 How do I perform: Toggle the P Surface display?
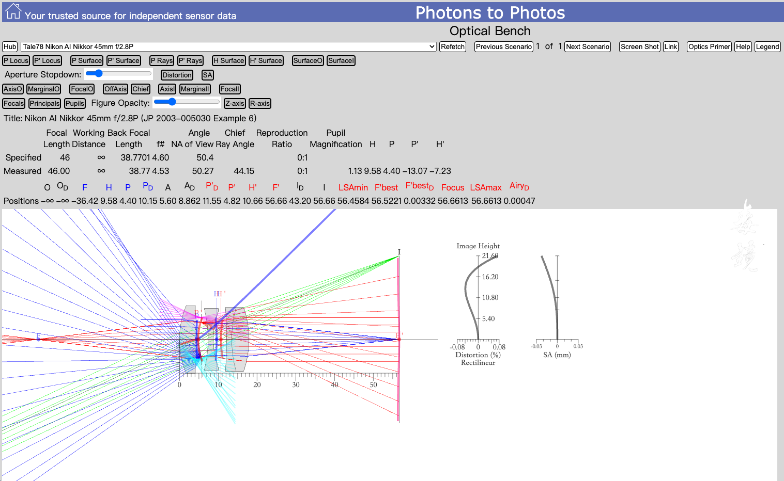[87, 60]
